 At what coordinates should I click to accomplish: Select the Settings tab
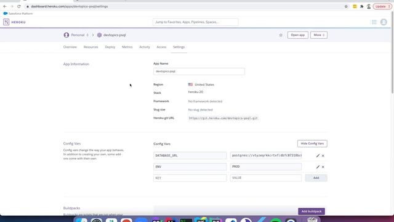pos(179,47)
